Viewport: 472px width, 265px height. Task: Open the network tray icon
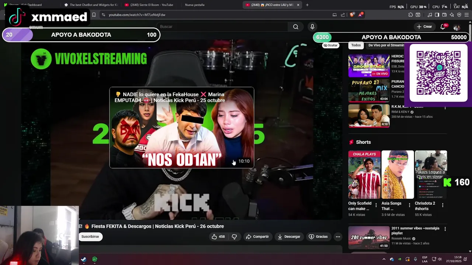coord(434,259)
